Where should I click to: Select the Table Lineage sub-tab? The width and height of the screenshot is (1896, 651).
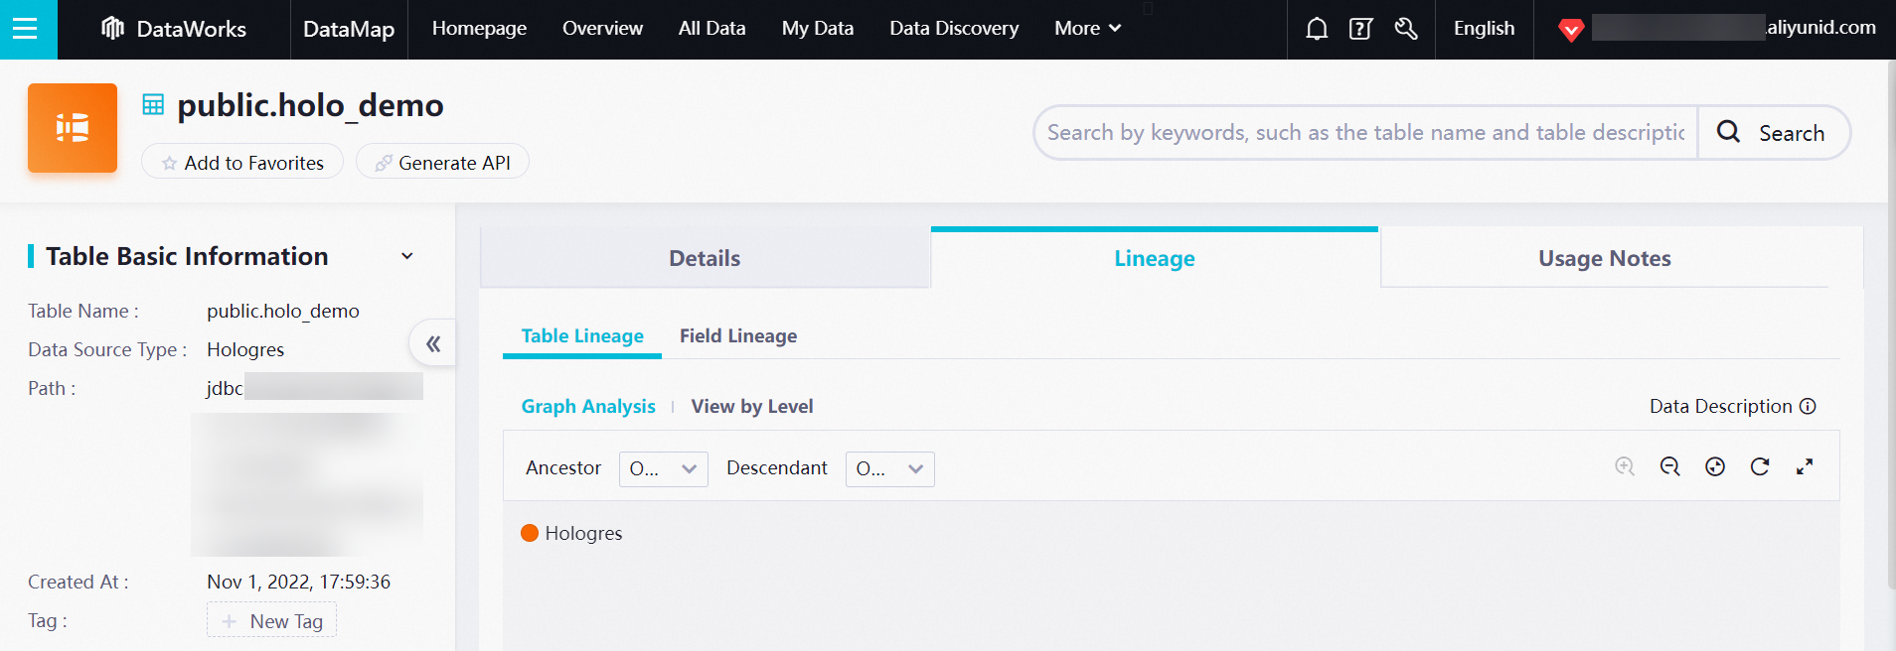582,336
